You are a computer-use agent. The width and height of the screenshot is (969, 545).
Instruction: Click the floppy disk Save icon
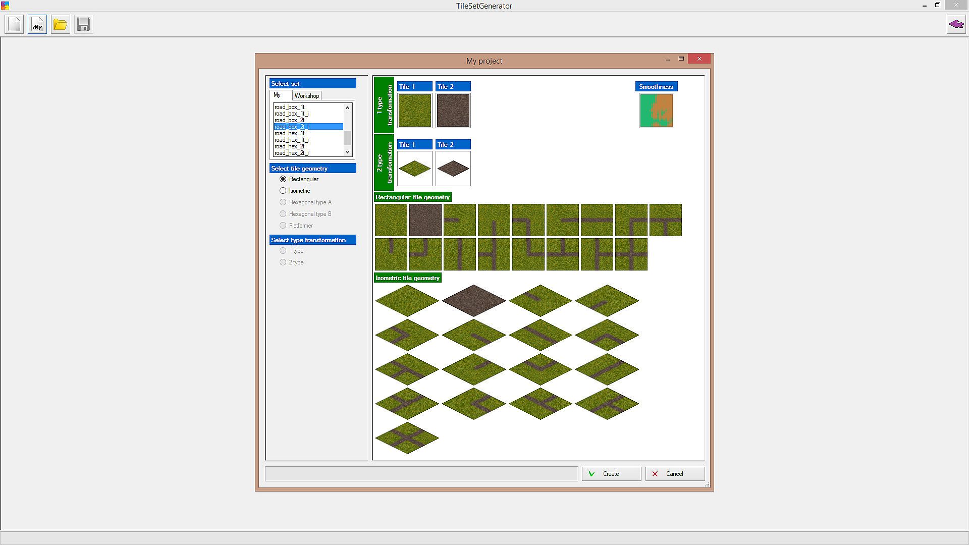[84, 24]
